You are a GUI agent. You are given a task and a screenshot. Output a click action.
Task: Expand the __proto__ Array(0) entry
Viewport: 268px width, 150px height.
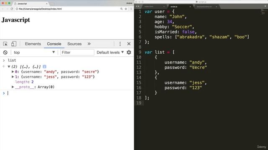point(13,87)
